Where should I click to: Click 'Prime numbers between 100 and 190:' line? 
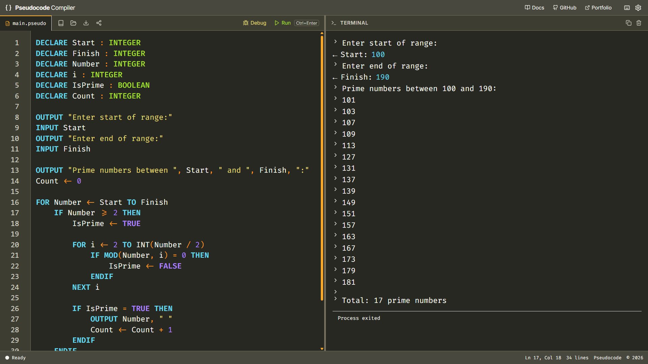click(x=419, y=89)
